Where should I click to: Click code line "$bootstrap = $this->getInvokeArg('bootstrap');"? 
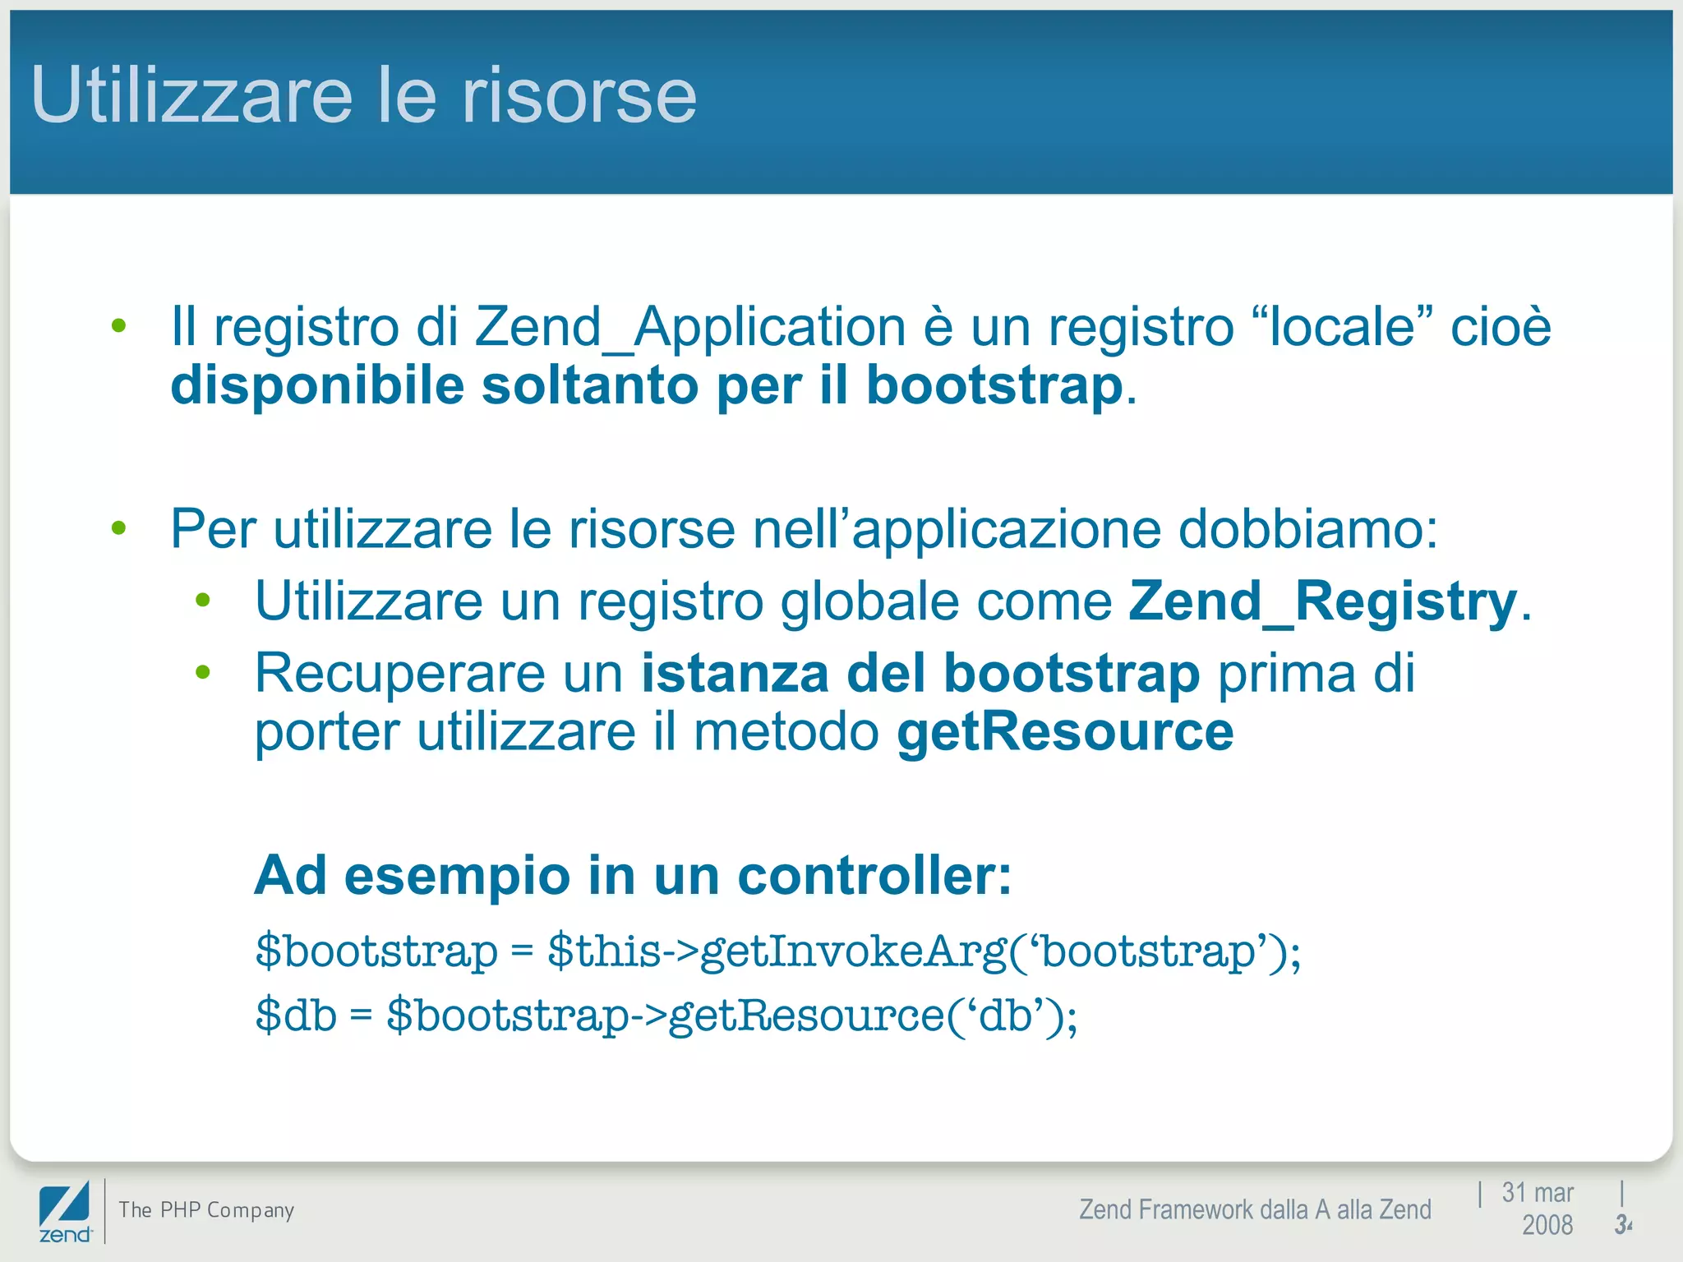point(778,951)
